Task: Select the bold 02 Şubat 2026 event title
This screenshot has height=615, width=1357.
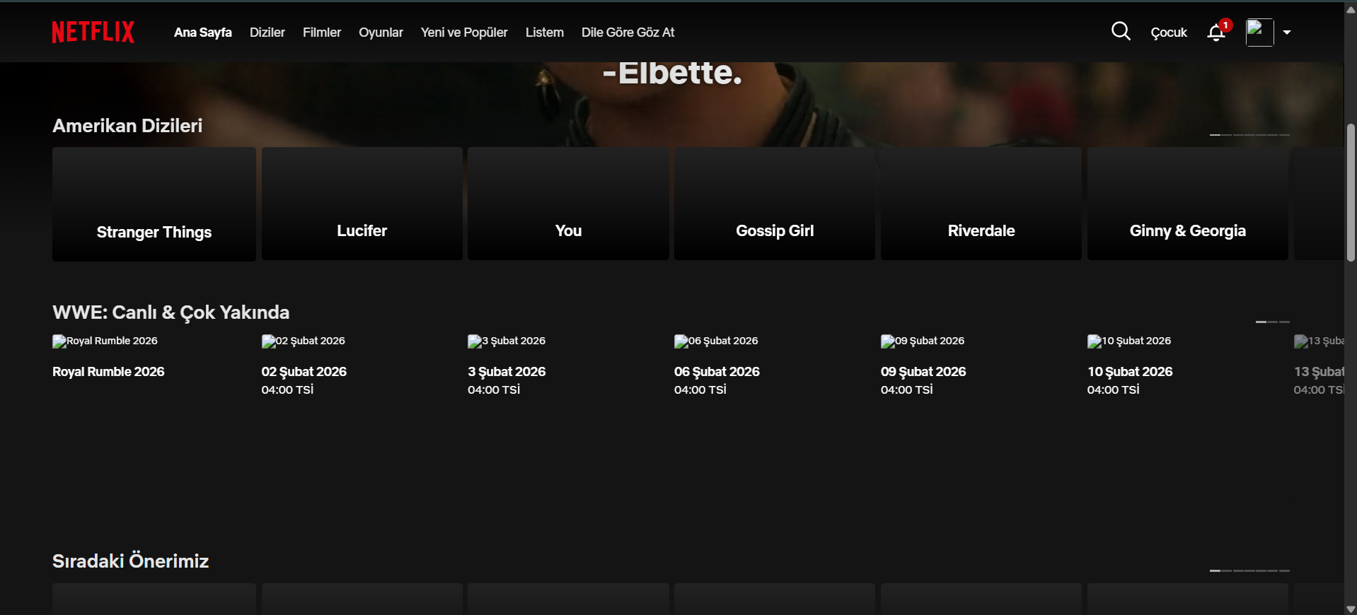Action: (304, 372)
